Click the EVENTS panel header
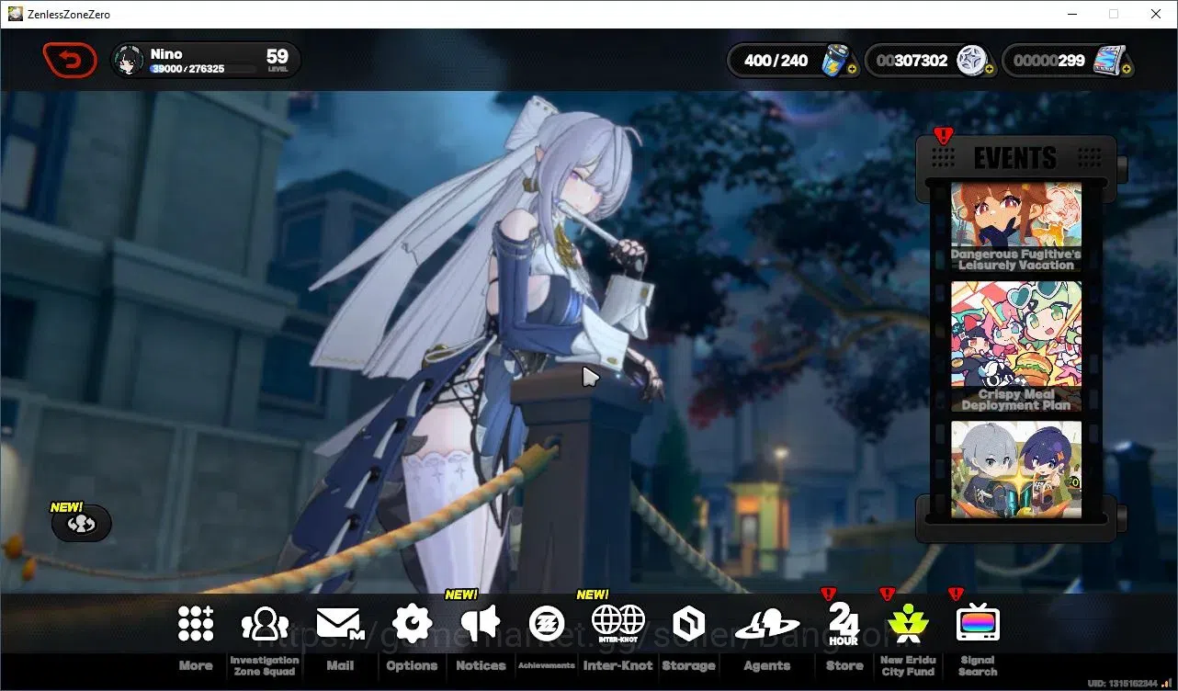This screenshot has width=1178, height=691. [1015, 157]
